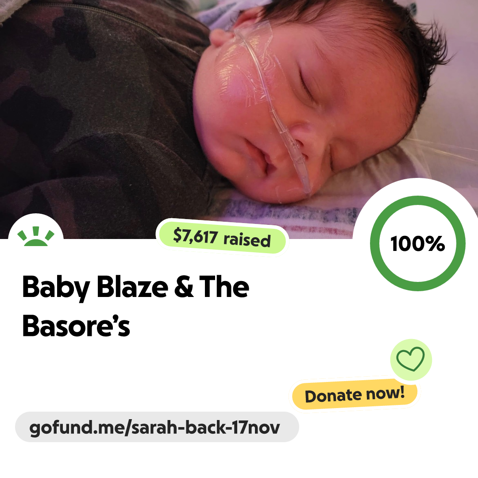The height and width of the screenshot is (478, 478).
Task: Select the green 100% progress ring
Action: coord(418,243)
